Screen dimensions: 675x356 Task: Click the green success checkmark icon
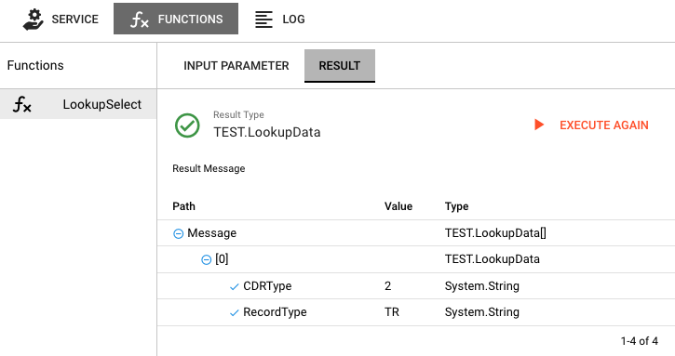point(187,125)
